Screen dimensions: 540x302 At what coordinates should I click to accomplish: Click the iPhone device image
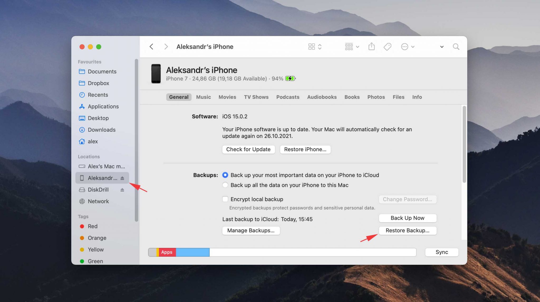pos(156,74)
